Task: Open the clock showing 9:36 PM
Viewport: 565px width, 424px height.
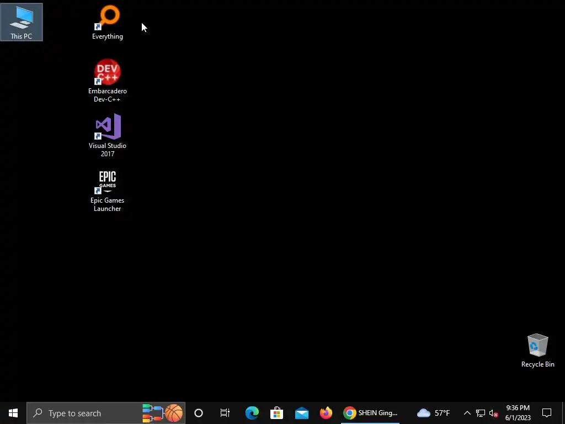Action: click(518, 413)
